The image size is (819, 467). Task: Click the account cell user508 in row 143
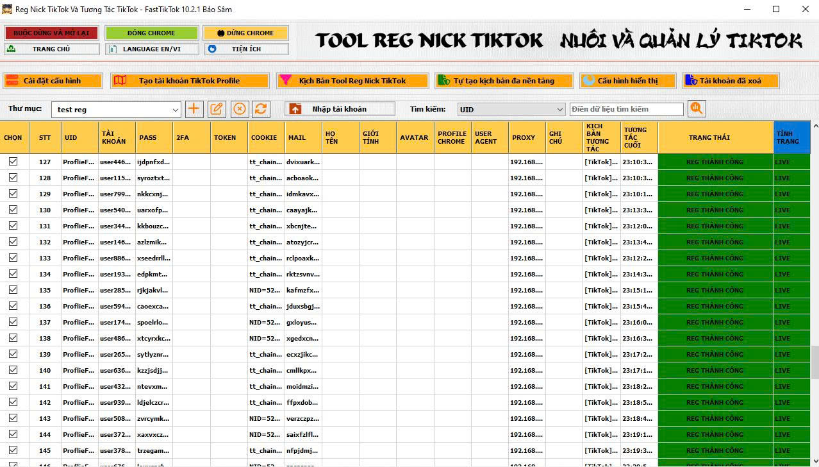coord(116,418)
